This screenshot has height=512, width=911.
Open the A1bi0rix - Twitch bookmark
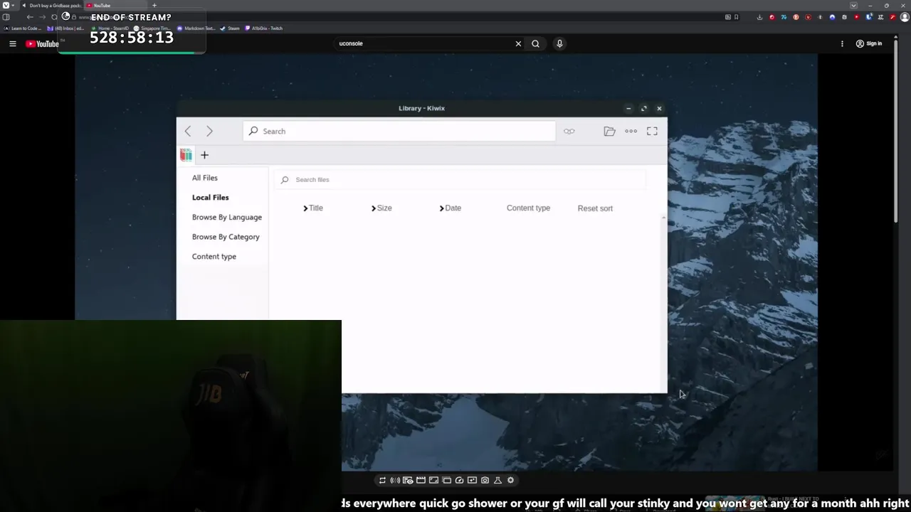(264, 28)
